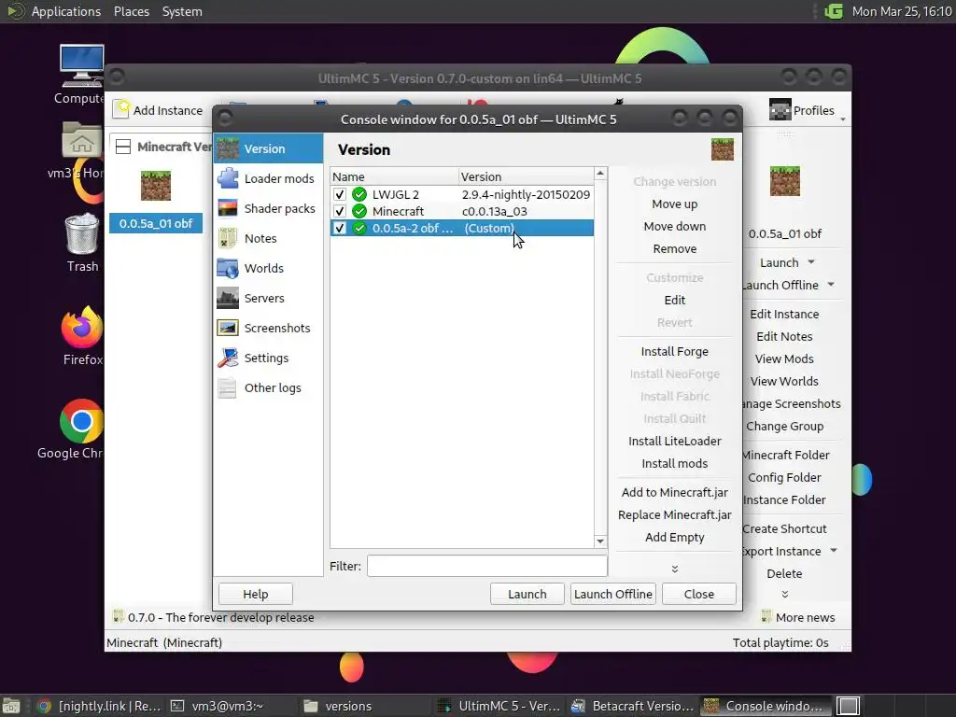Image resolution: width=956 pixels, height=717 pixels.
Task: Click Add Instance in main UltimMC window
Action: point(158,110)
